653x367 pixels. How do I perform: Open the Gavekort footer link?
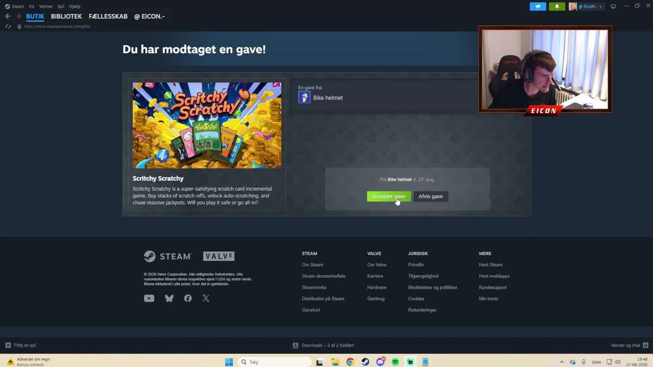click(x=311, y=310)
